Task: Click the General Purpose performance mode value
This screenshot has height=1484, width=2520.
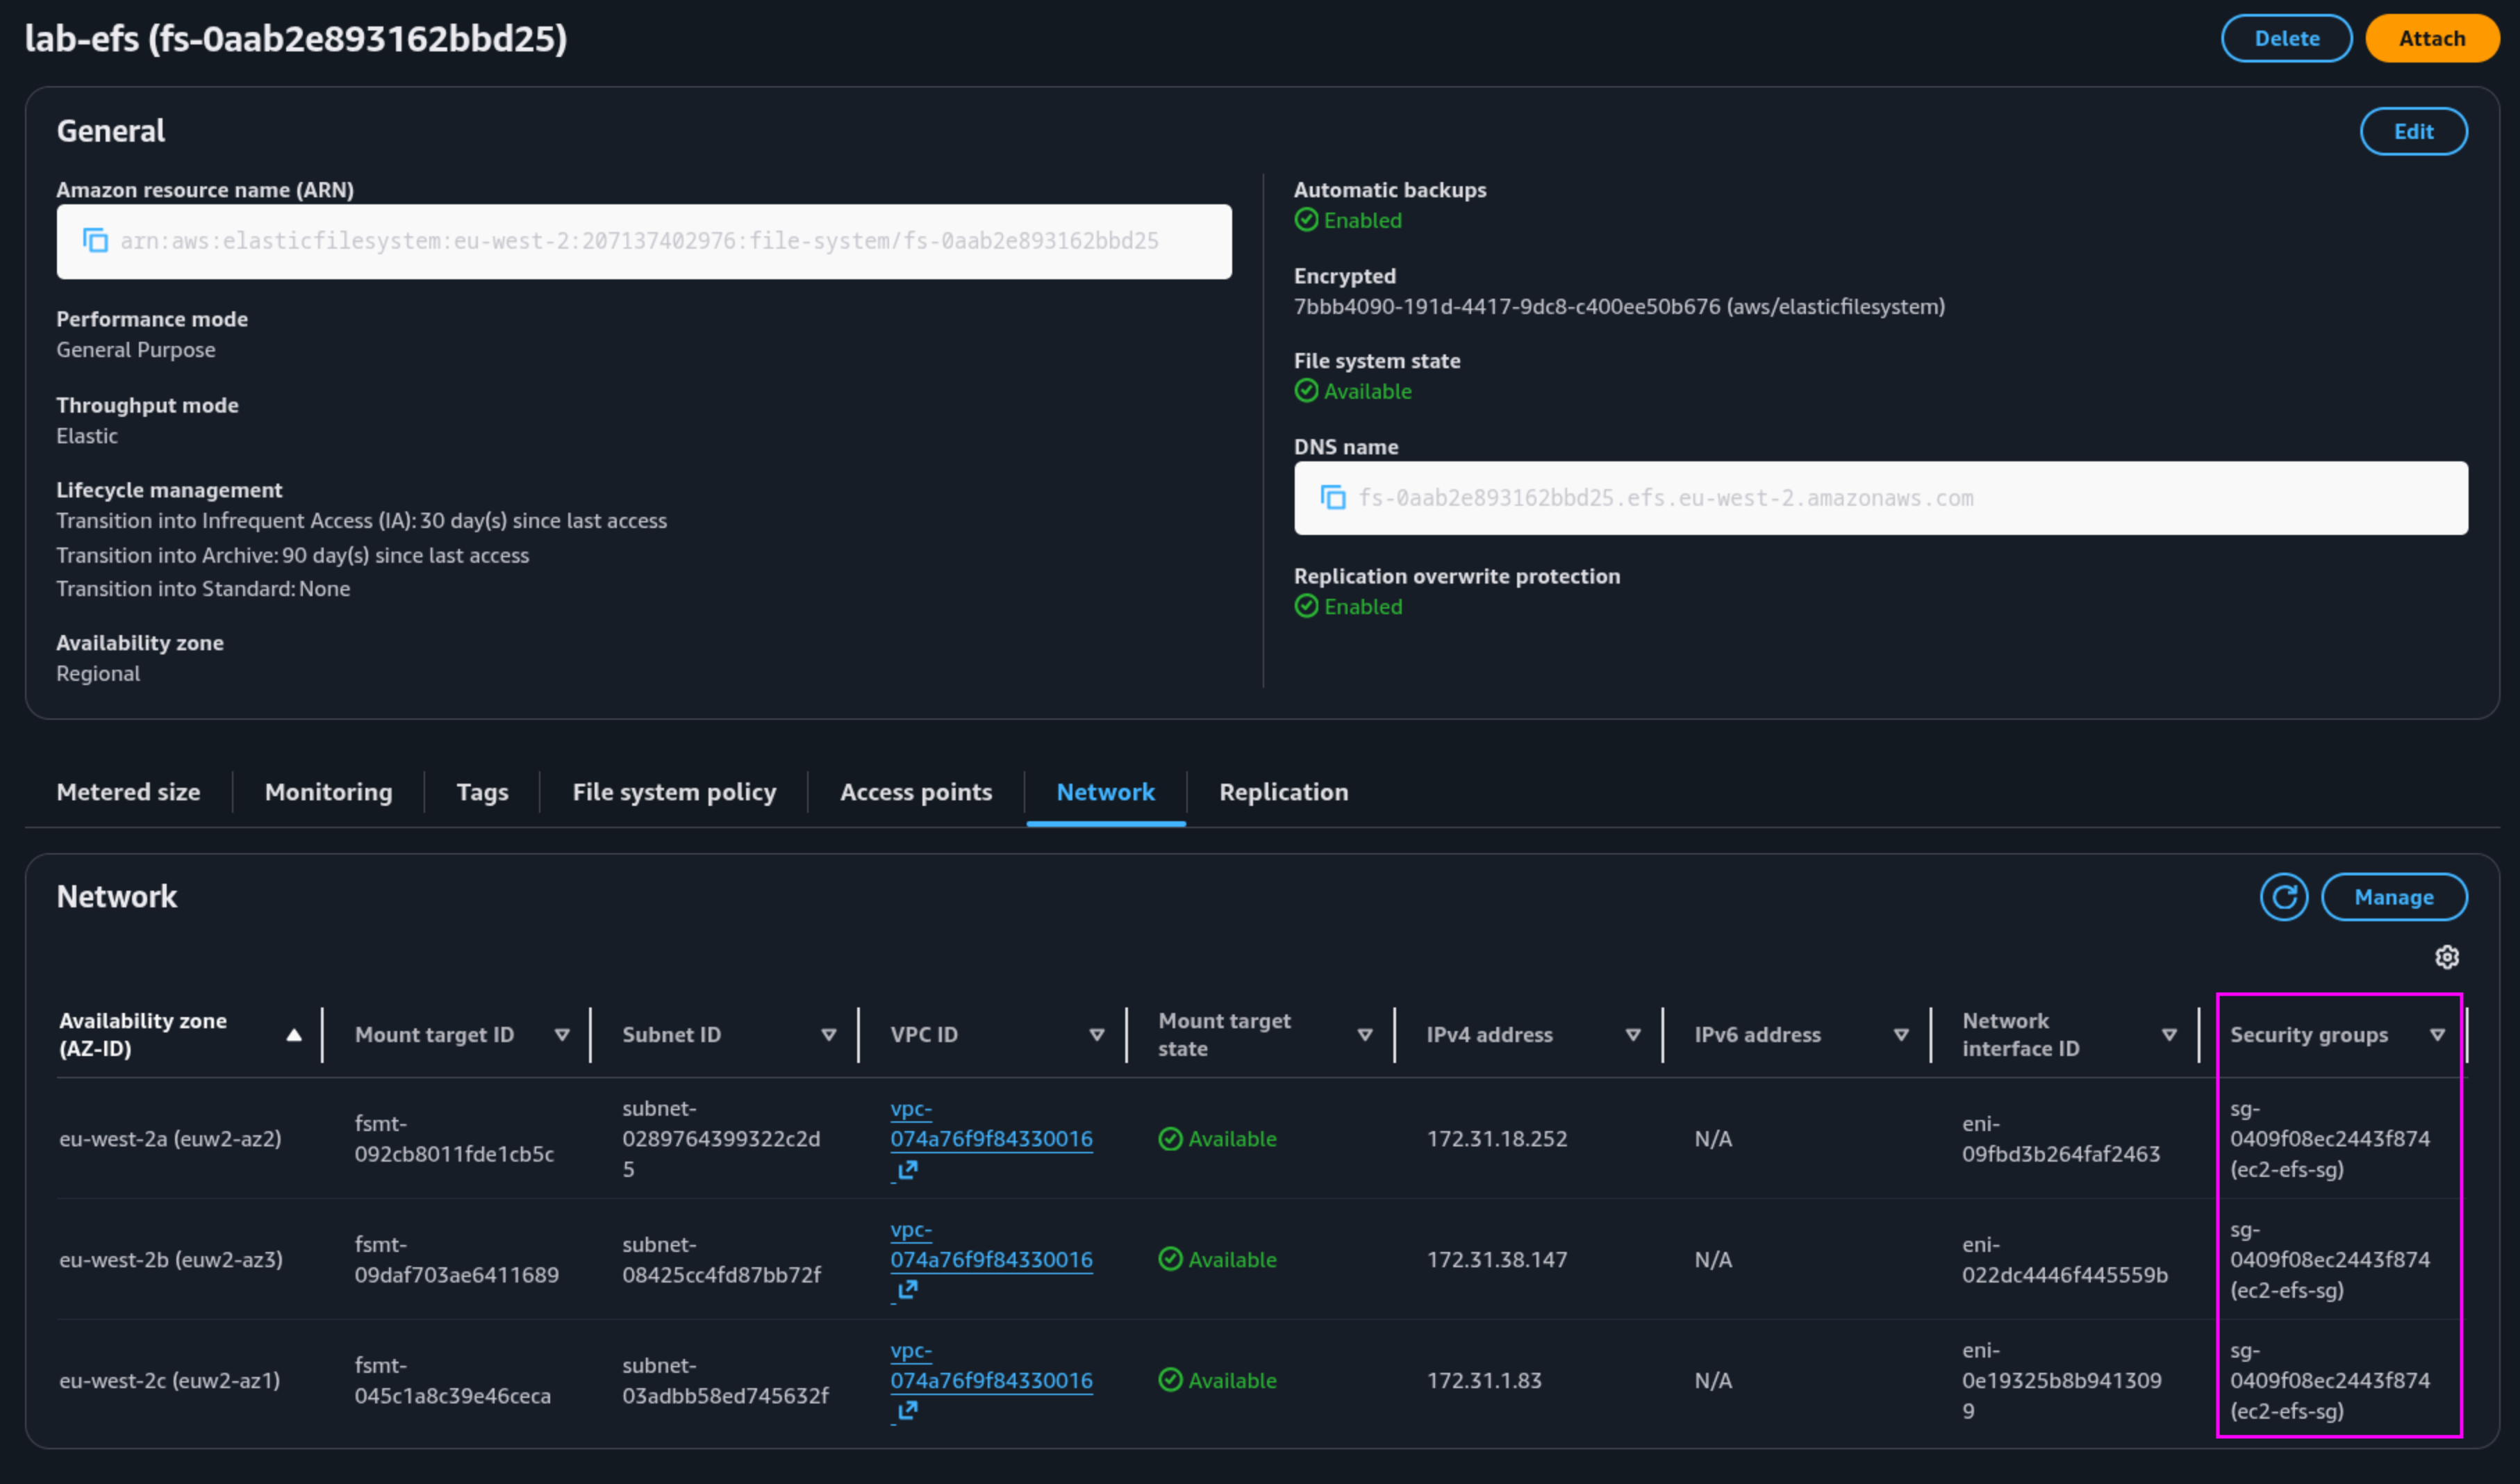Action: (x=136, y=349)
